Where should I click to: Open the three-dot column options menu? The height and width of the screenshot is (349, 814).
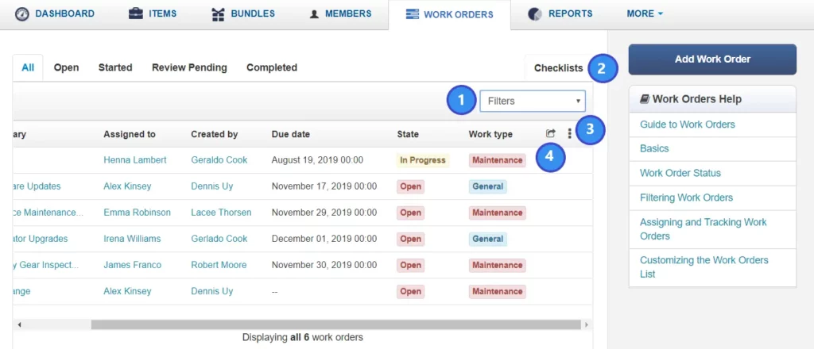click(x=569, y=134)
